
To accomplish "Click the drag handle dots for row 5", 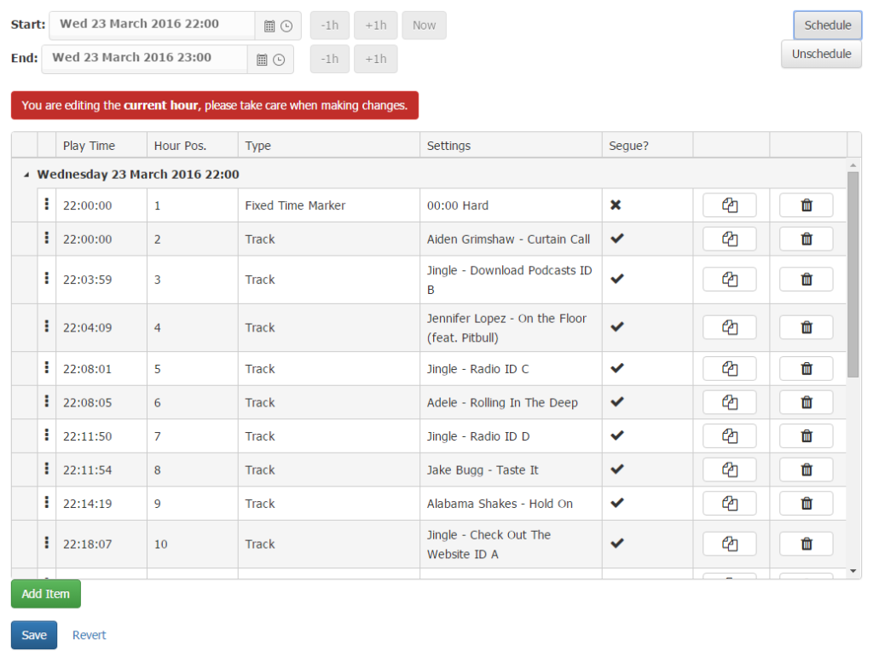I will pyautogui.click(x=47, y=367).
